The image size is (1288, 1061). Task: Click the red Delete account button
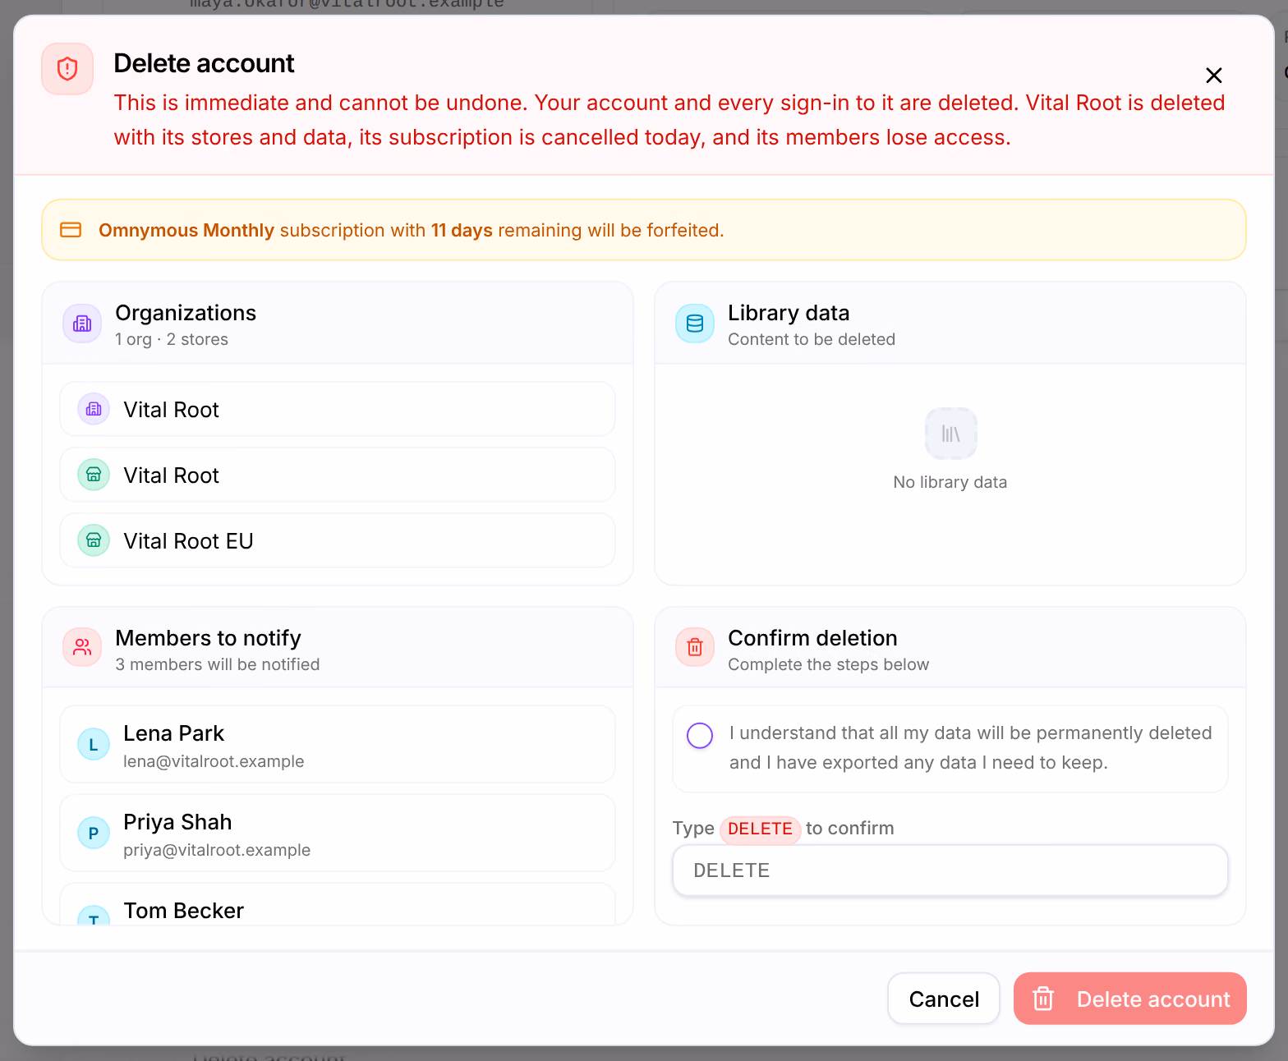click(1130, 999)
